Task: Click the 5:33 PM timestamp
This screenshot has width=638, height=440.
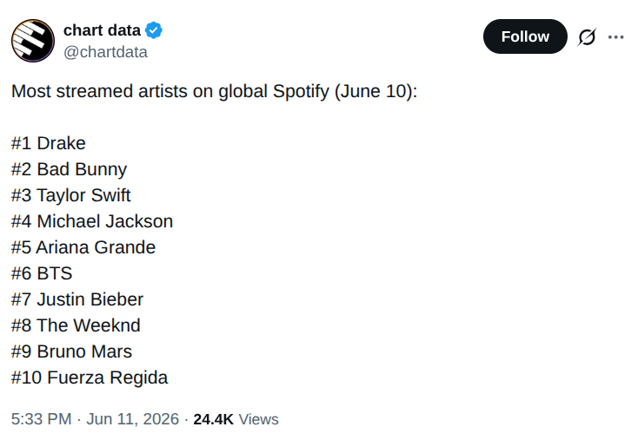Action: 41,419
